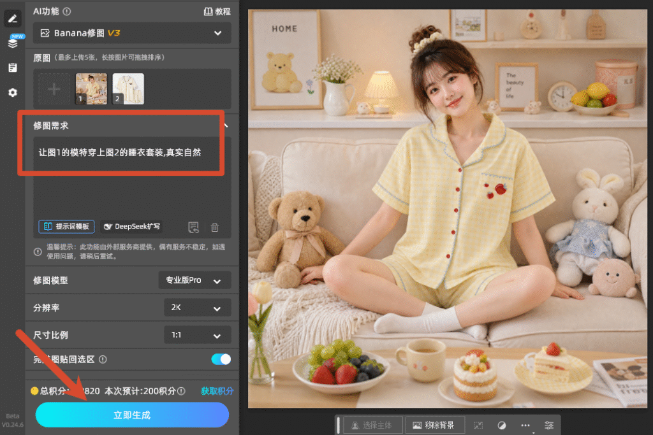Image resolution: width=653 pixels, height=435 pixels.
Task: Open the 专业版Pro model dropdown
Action: click(194, 280)
